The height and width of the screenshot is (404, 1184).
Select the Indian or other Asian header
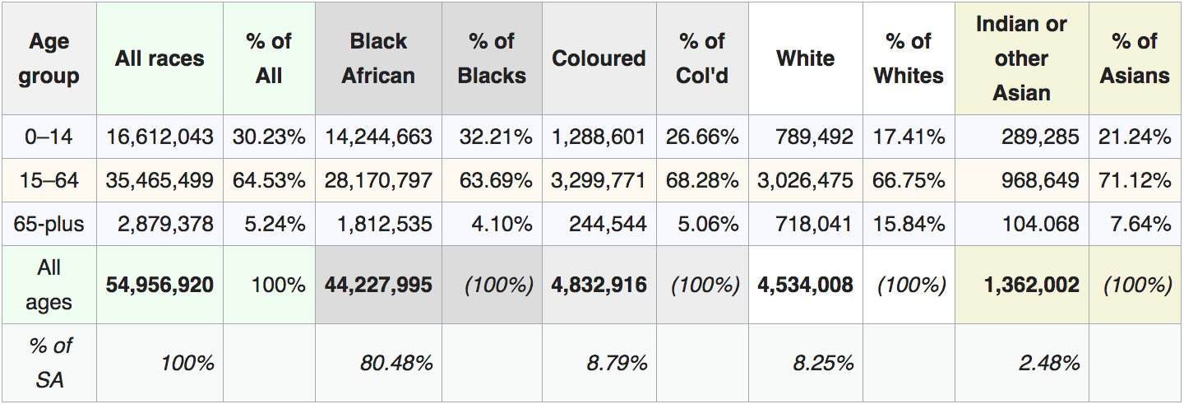point(1021,58)
